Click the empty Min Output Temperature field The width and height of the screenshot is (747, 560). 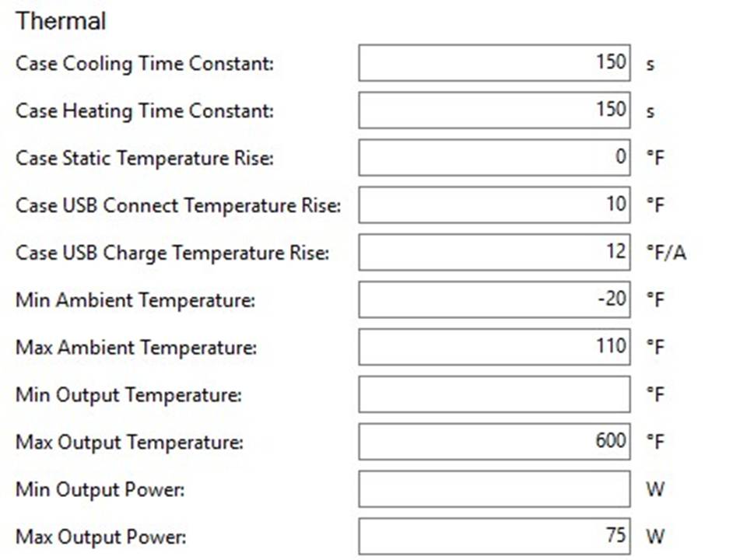tap(494, 394)
